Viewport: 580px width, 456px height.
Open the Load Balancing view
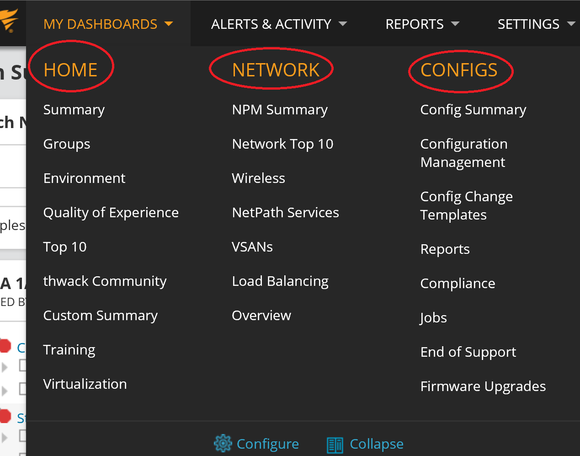tap(281, 281)
